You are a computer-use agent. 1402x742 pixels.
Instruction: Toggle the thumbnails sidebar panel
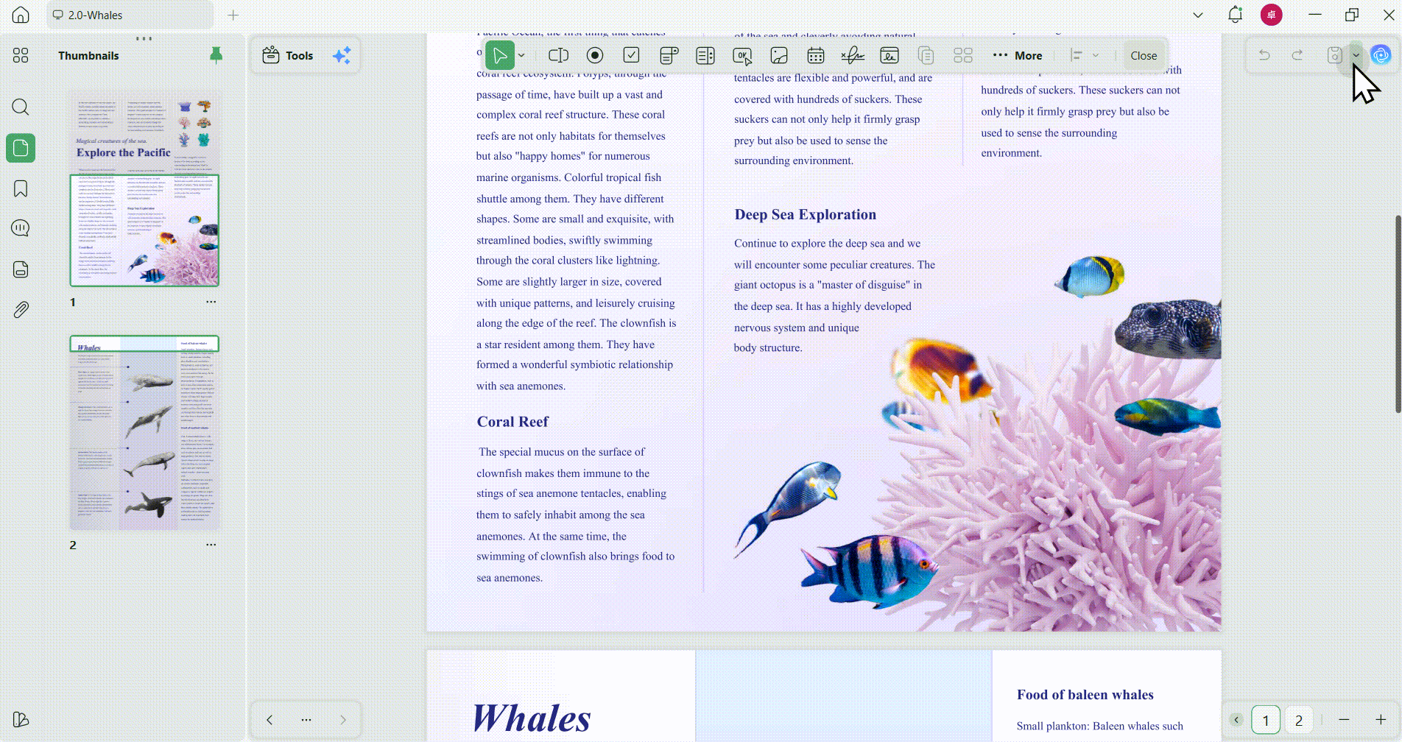[x=21, y=149]
